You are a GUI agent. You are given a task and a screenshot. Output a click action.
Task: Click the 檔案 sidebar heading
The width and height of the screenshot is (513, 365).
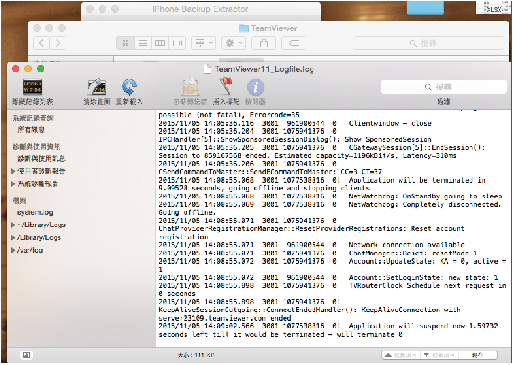click(19, 200)
